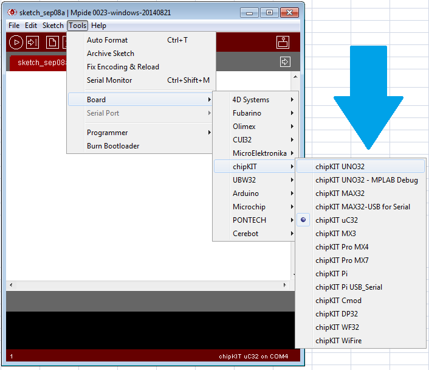Minimize the Mpide window
This screenshot has height=370, width=429.
click(x=249, y=13)
